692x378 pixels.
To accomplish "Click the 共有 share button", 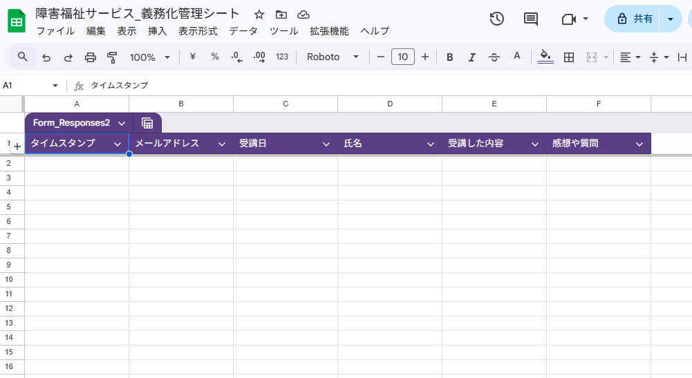I will point(632,19).
